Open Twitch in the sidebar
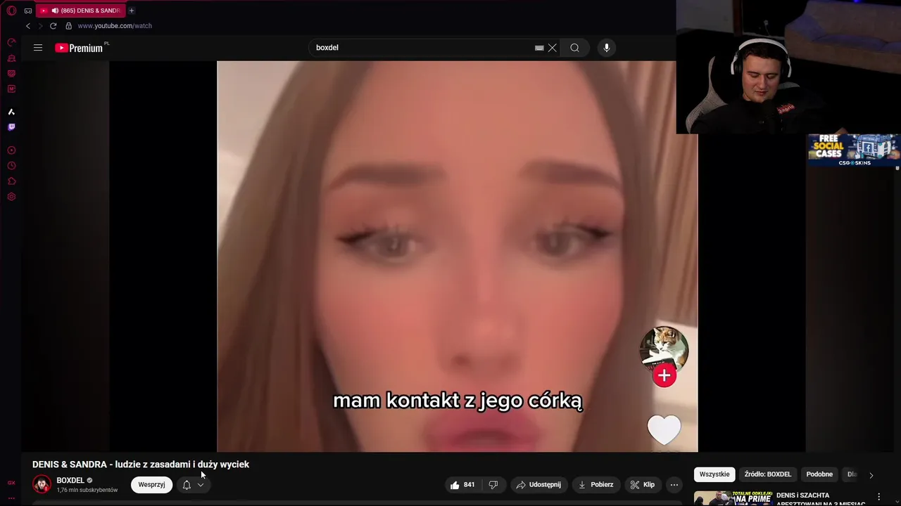 (x=11, y=127)
